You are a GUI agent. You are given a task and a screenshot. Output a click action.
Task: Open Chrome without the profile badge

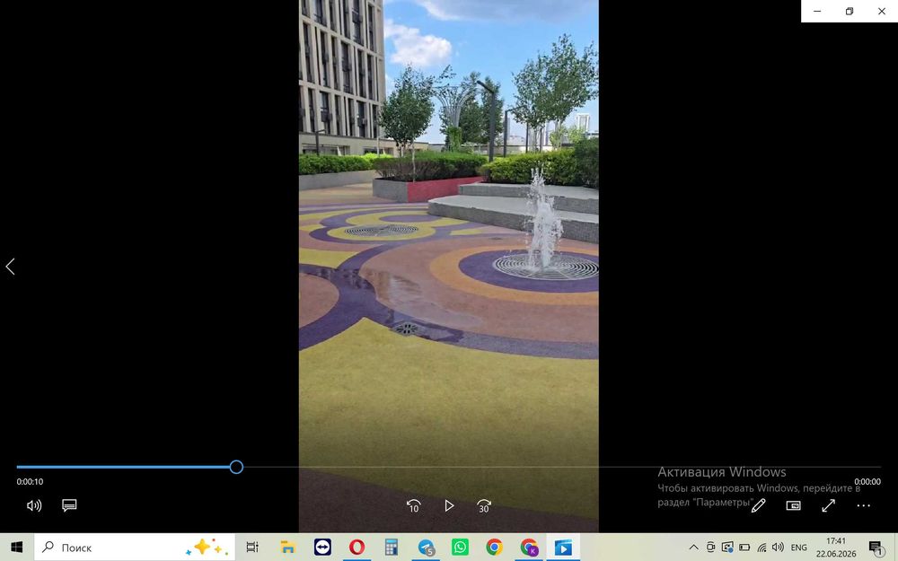click(494, 548)
